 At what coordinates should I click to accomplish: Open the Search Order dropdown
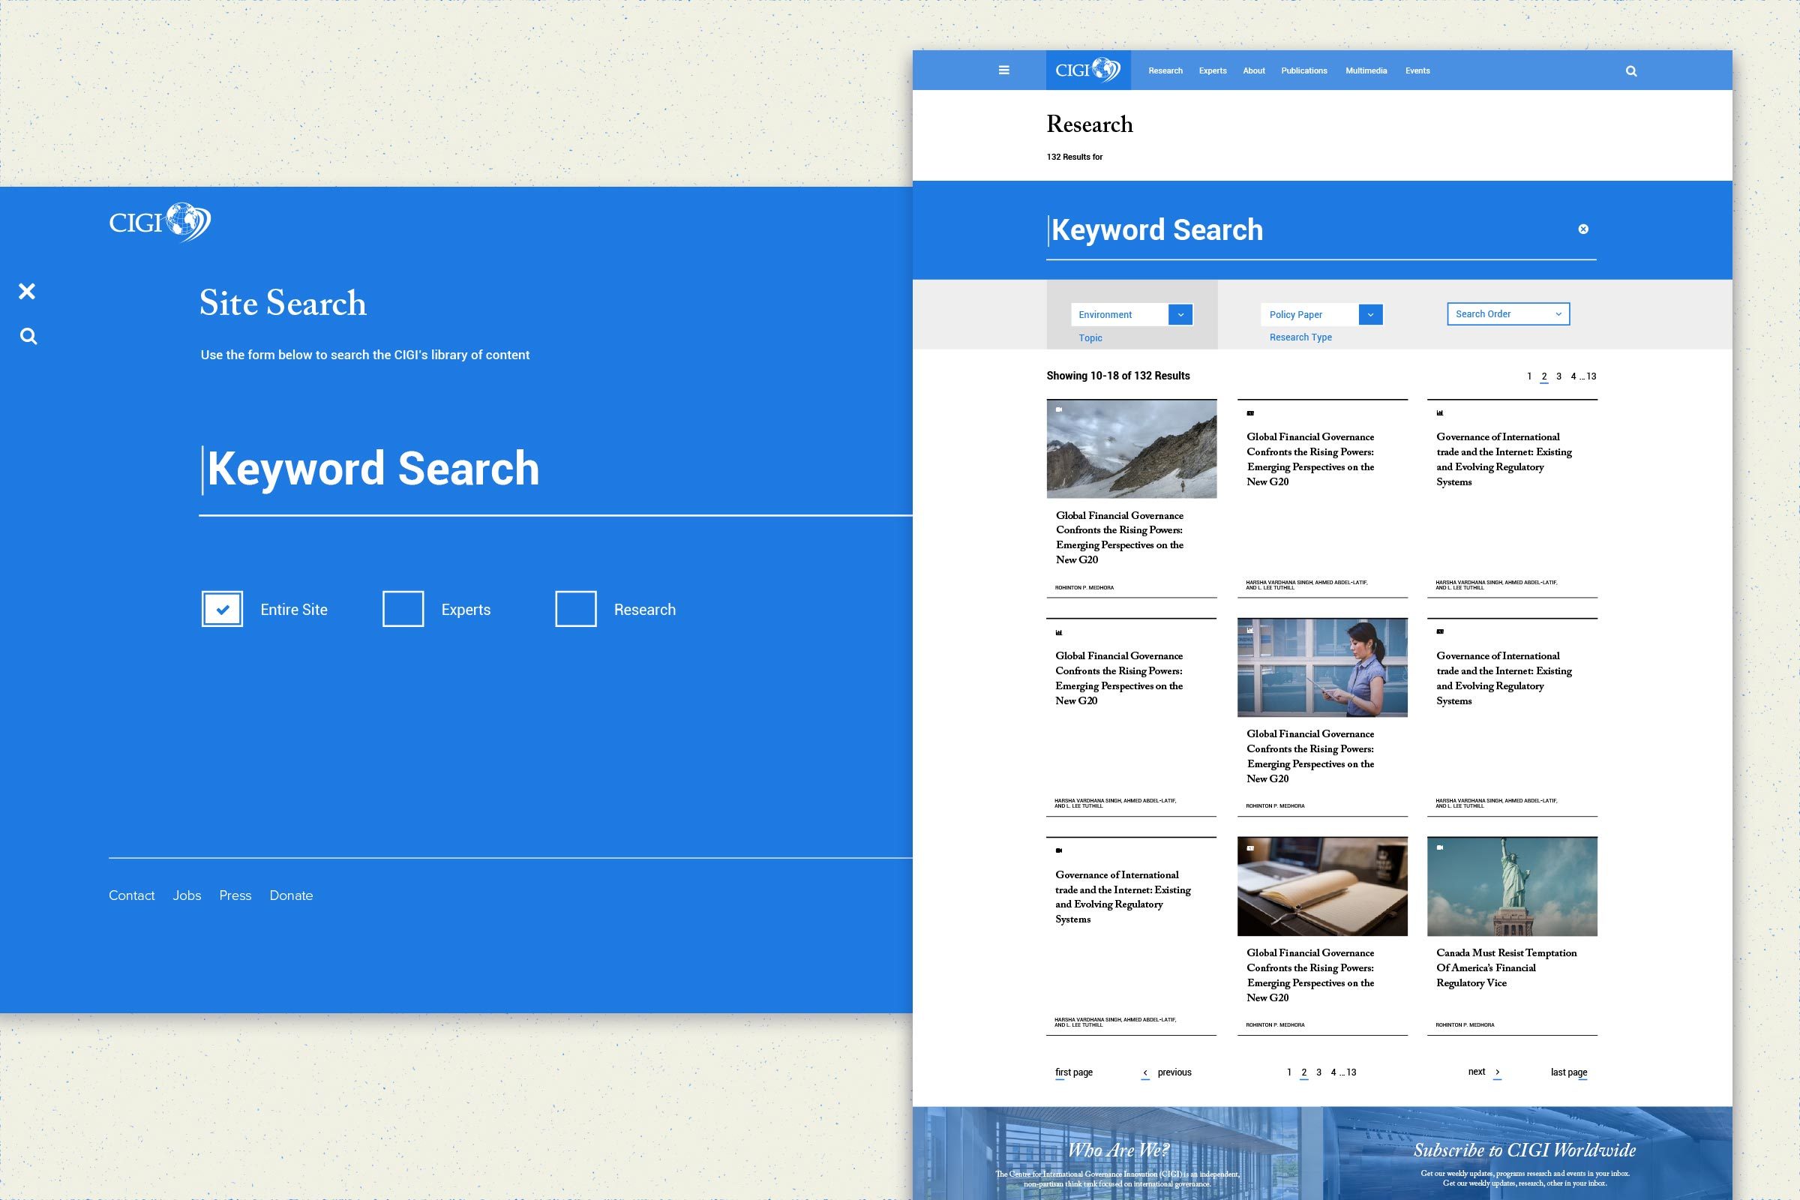point(1507,313)
